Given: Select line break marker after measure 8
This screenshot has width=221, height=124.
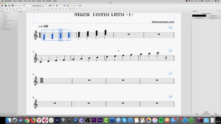Looking at the screenshot, I should [170, 51].
